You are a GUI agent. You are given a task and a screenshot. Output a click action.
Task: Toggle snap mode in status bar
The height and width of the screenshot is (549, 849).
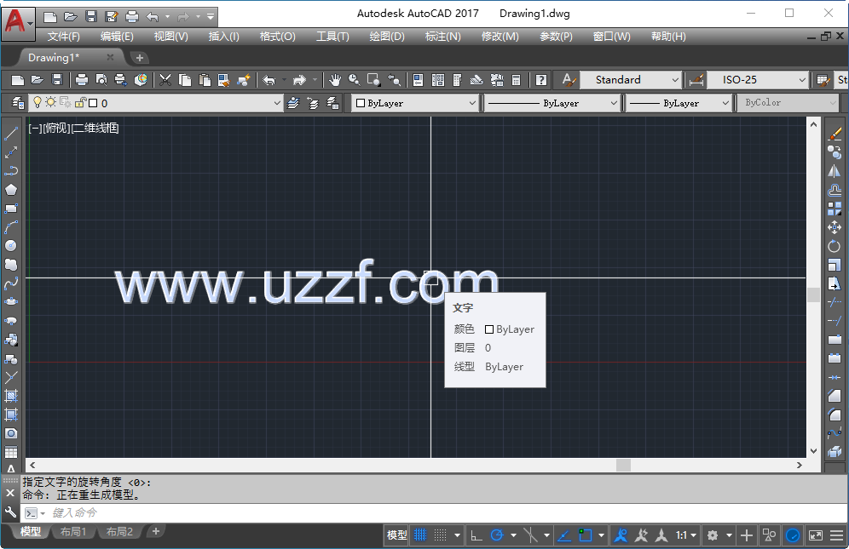(441, 535)
